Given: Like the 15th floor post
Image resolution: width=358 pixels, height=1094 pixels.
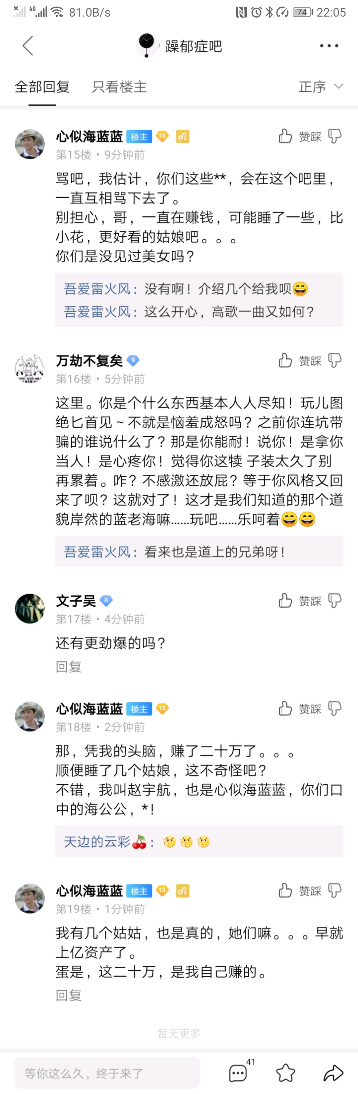Looking at the screenshot, I should (x=285, y=136).
